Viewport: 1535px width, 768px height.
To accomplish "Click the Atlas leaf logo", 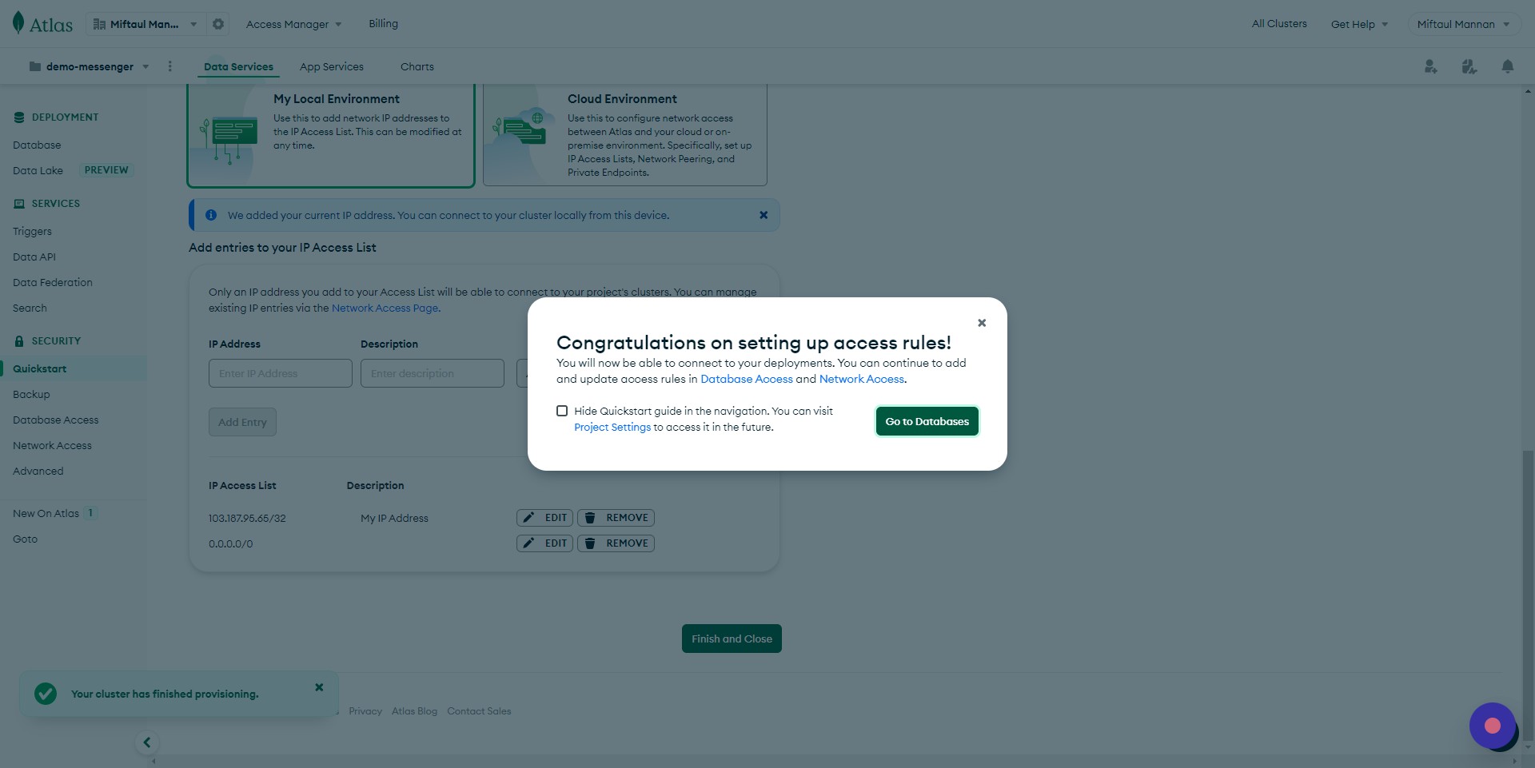I will (x=18, y=23).
